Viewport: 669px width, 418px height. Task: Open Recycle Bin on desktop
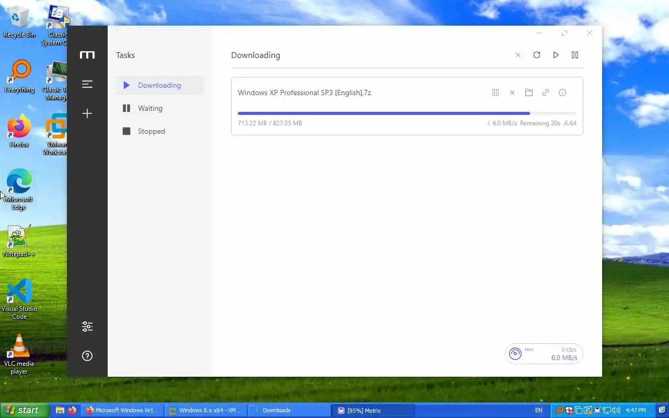coord(19,23)
